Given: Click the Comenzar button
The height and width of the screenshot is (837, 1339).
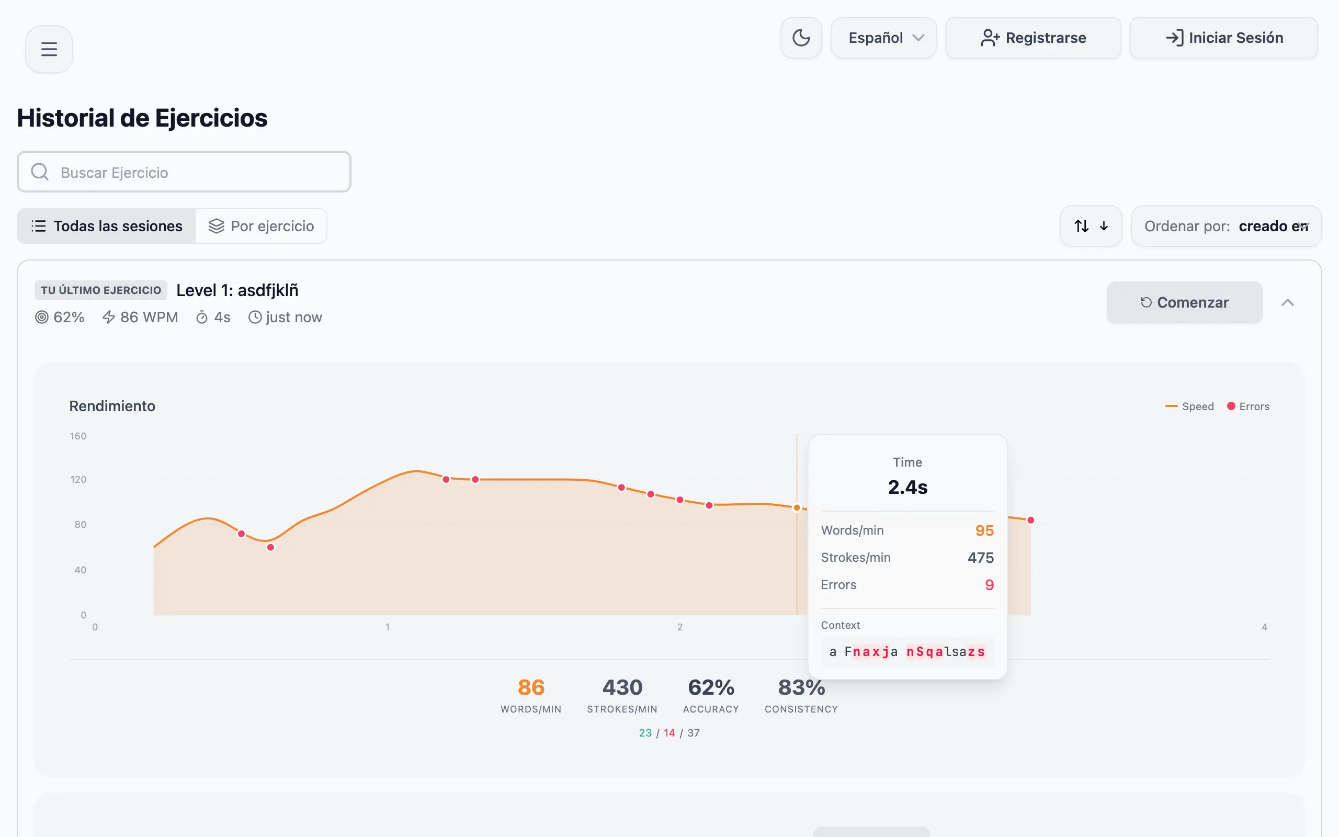Looking at the screenshot, I should tap(1184, 302).
